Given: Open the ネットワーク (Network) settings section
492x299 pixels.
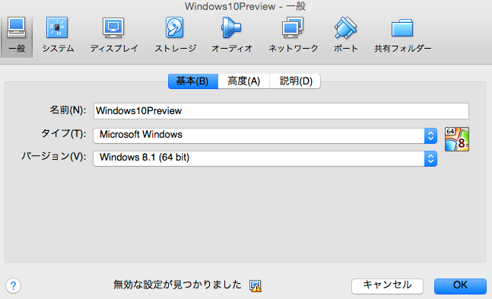Looking at the screenshot, I should [x=293, y=35].
